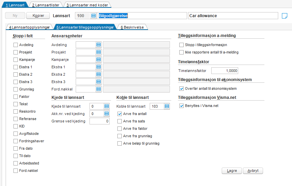Viewport: 292px width, 186px height.
Task: Open Ekstra 1 lookup list under Ansvarsenheter
Action: (99, 67)
